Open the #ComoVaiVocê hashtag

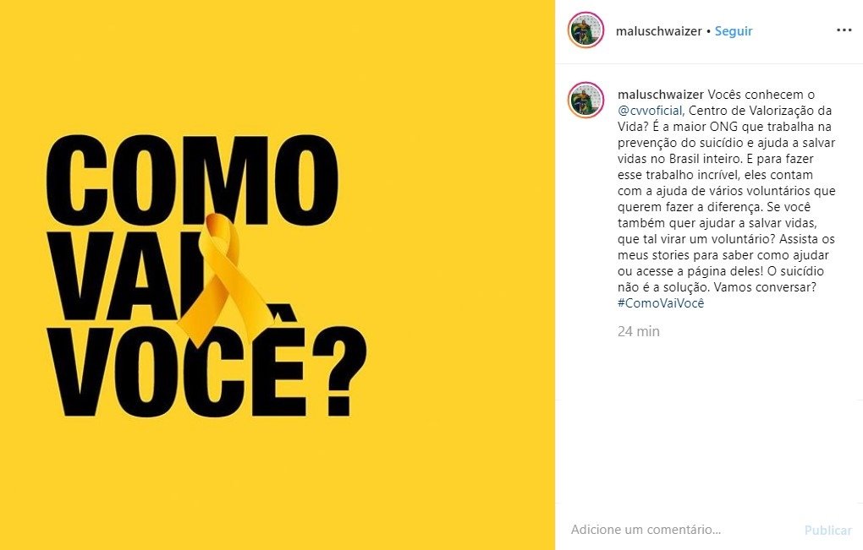(x=661, y=302)
